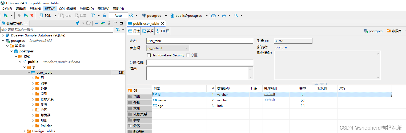Collapse the postgres localhost:5432 connection node
Image resolution: width=406 pixels, height=133 pixels.
(x=3, y=41)
